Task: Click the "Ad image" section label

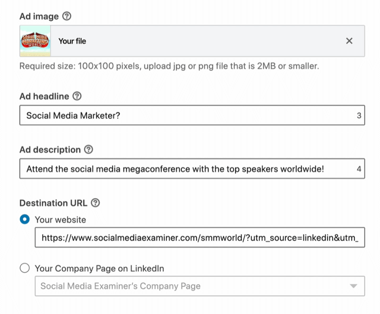Action: 39,17
